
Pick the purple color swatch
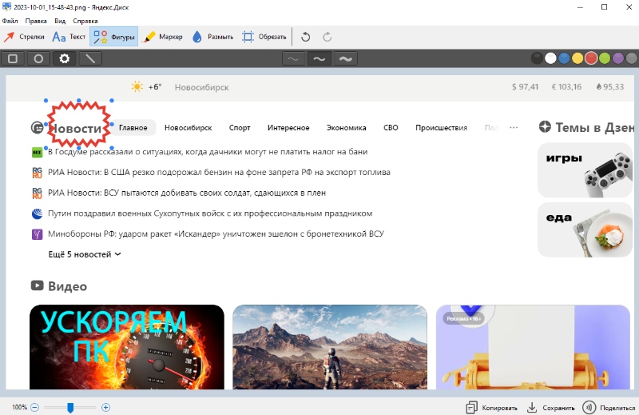[617, 58]
